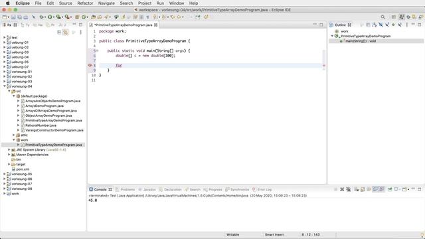This screenshot has height=239, width=425.
Task: Toggle Hide Local Types in Outline
Action: (400, 25)
